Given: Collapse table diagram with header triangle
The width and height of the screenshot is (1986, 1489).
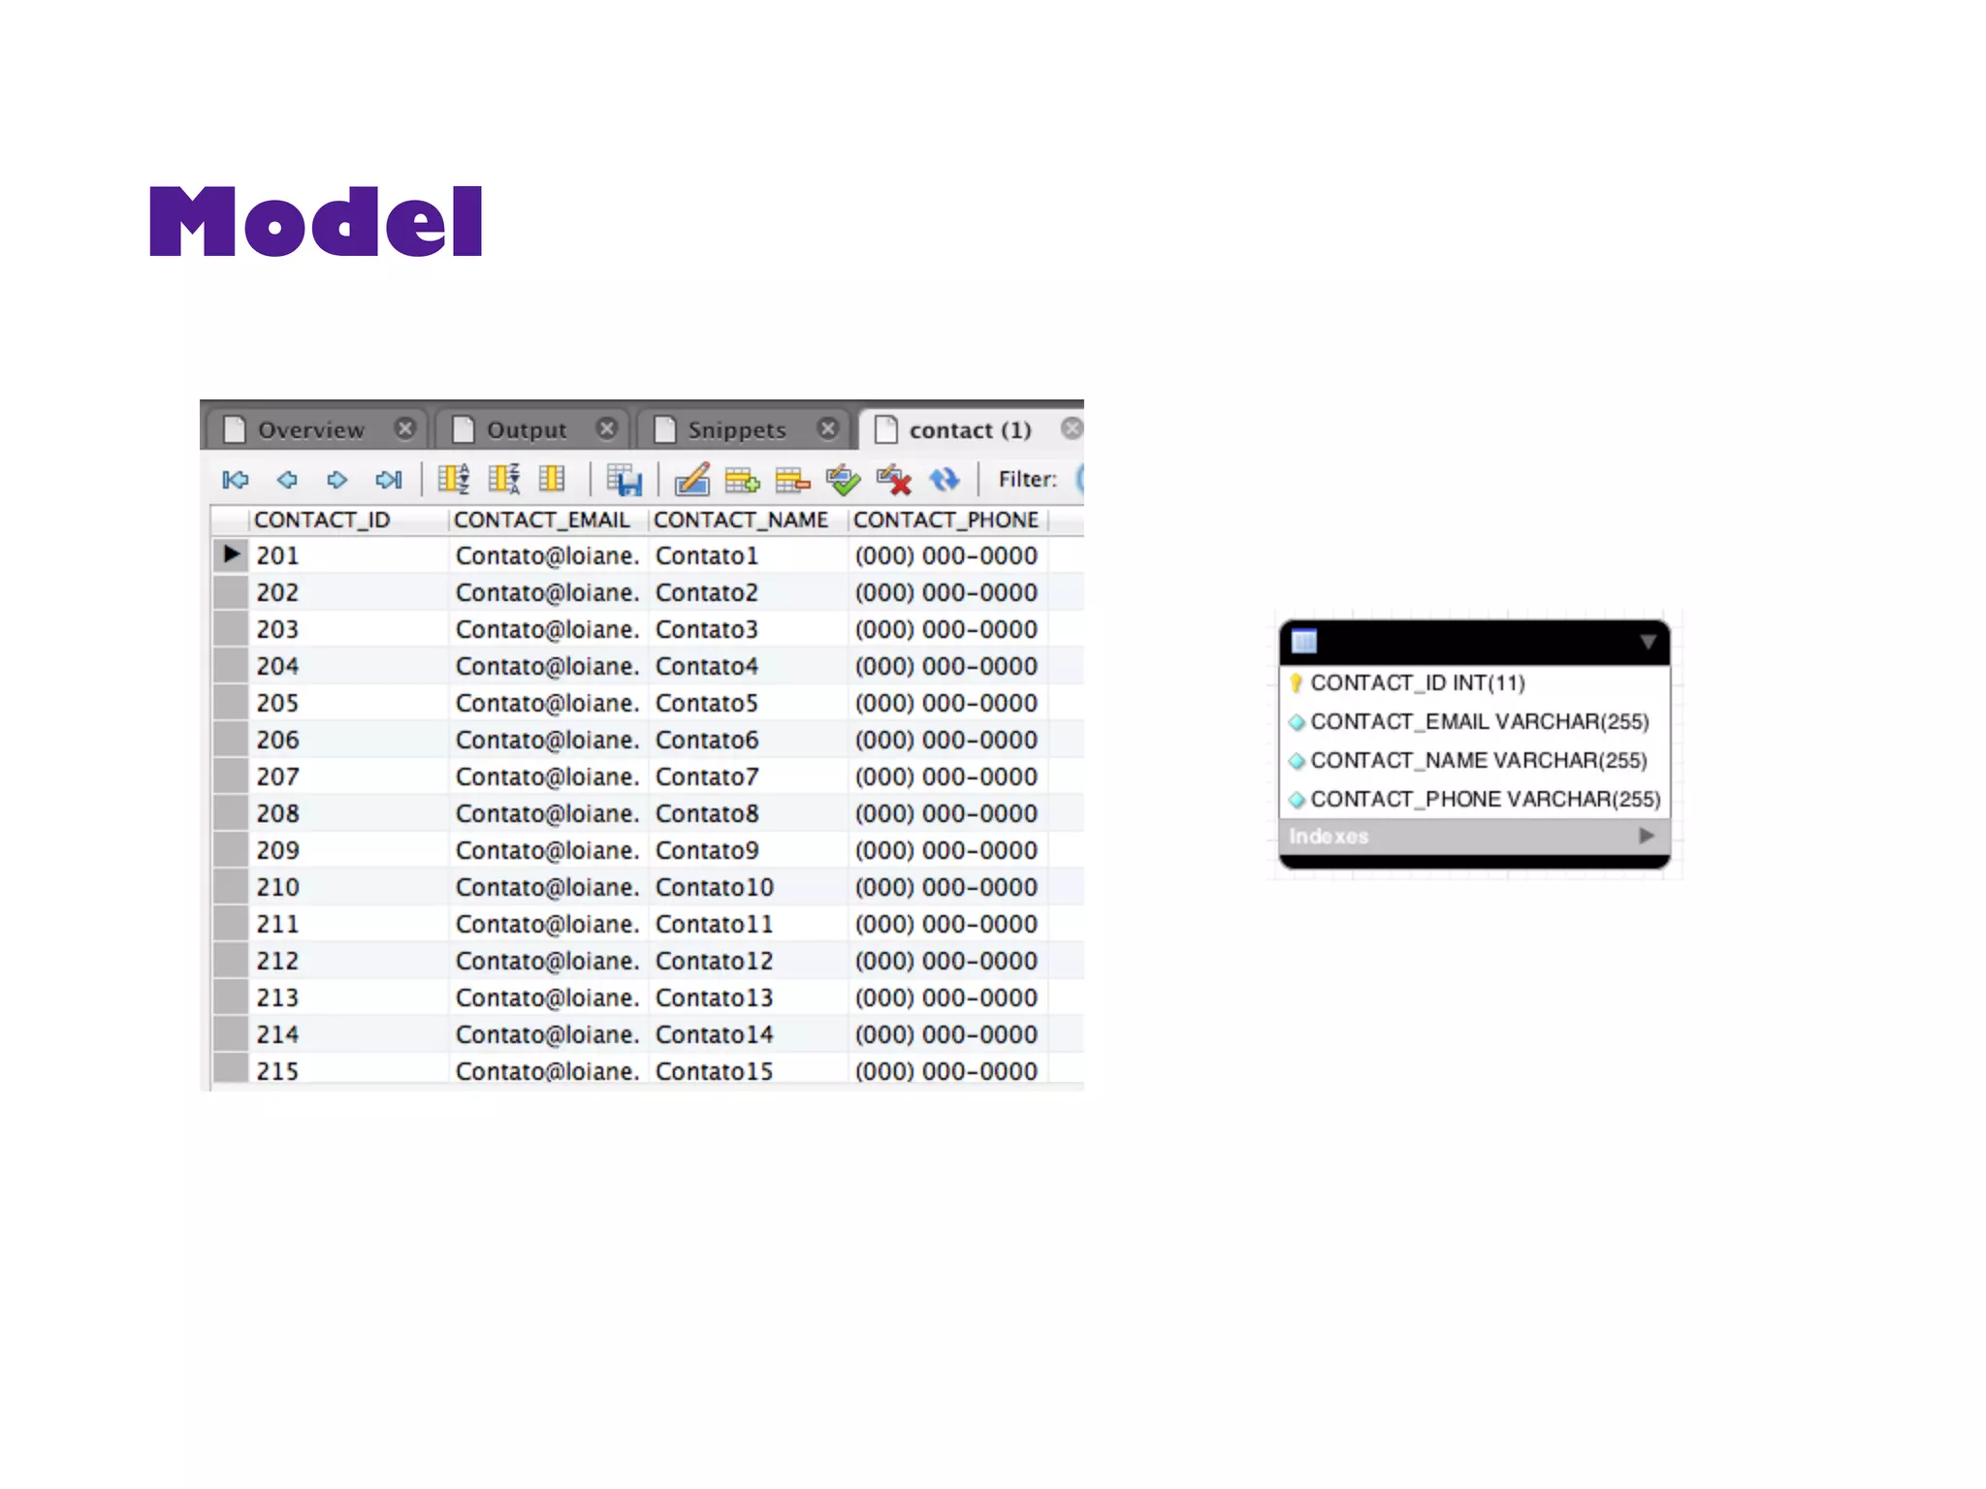Looking at the screenshot, I should (x=1648, y=642).
